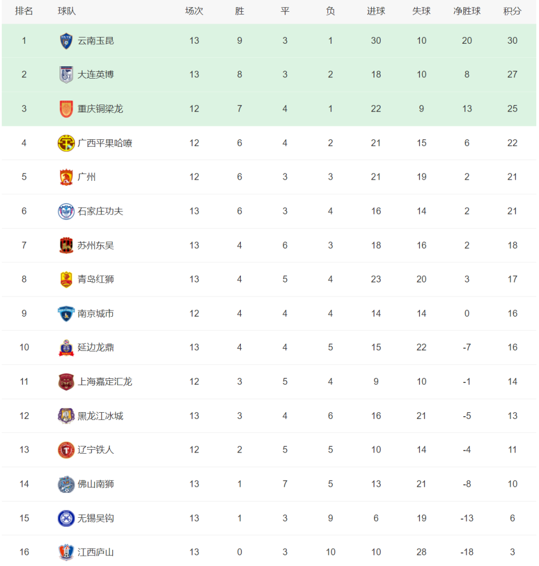Click the 广州 team crest icon
Image resolution: width=539 pixels, height=566 pixels.
[x=66, y=177]
